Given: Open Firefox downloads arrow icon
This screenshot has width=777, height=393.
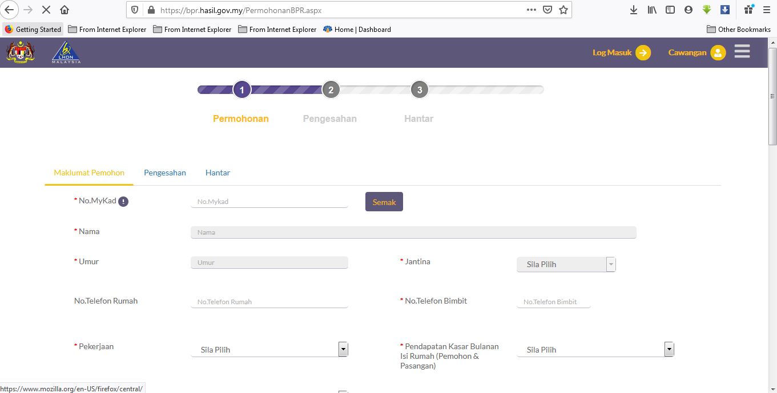Looking at the screenshot, I should (633, 10).
